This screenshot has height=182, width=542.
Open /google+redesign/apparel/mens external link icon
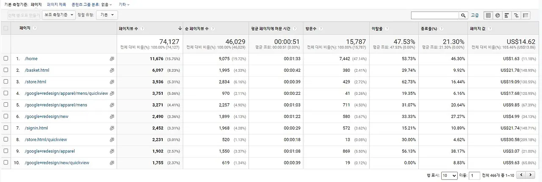[112, 105]
